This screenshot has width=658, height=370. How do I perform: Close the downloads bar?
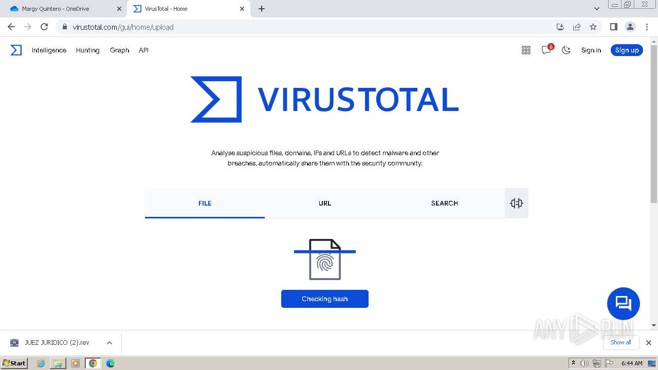tap(649, 343)
